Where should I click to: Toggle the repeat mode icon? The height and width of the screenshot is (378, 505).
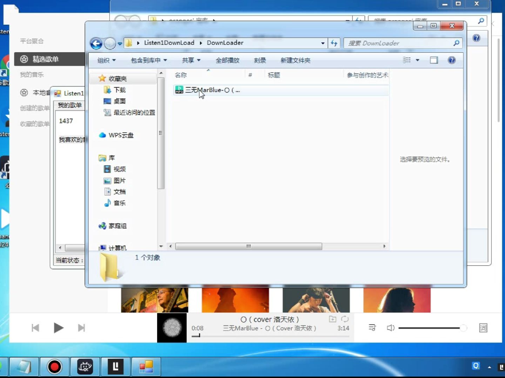point(345,319)
